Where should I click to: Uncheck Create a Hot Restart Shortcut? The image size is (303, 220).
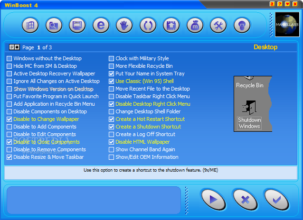pyautogui.click(x=111, y=119)
